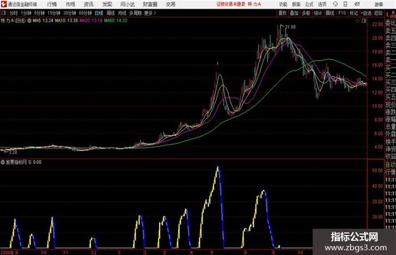Open 股票指标网 indicator round arrow icon
The image size is (396, 255).
[3, 162]
